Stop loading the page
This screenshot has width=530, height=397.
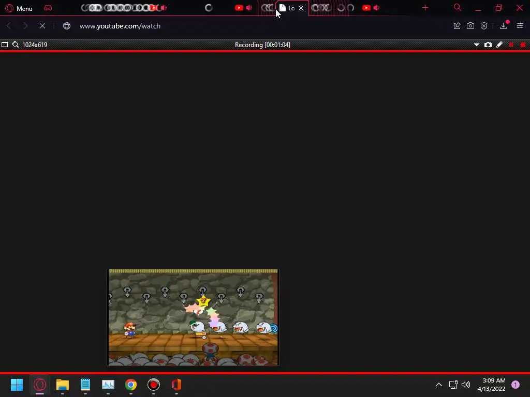pos(42,26)
